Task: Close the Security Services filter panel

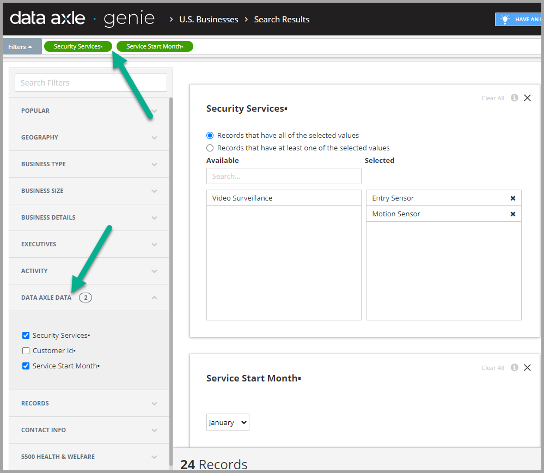Action: point(527,98)
